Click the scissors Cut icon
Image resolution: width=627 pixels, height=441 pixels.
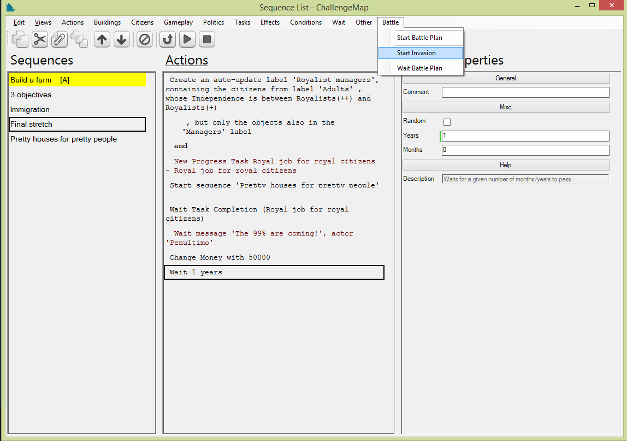[x=40, y=39]
